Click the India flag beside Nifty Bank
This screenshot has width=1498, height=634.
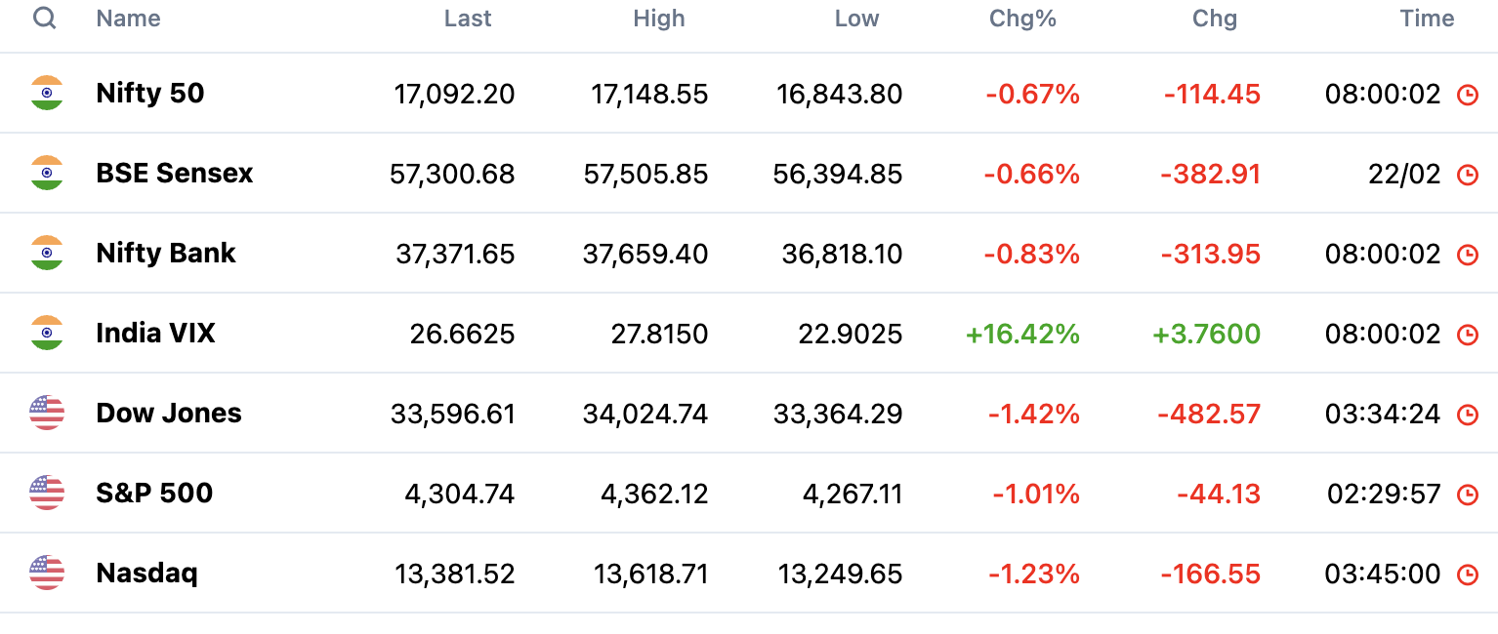click(47, 254)
